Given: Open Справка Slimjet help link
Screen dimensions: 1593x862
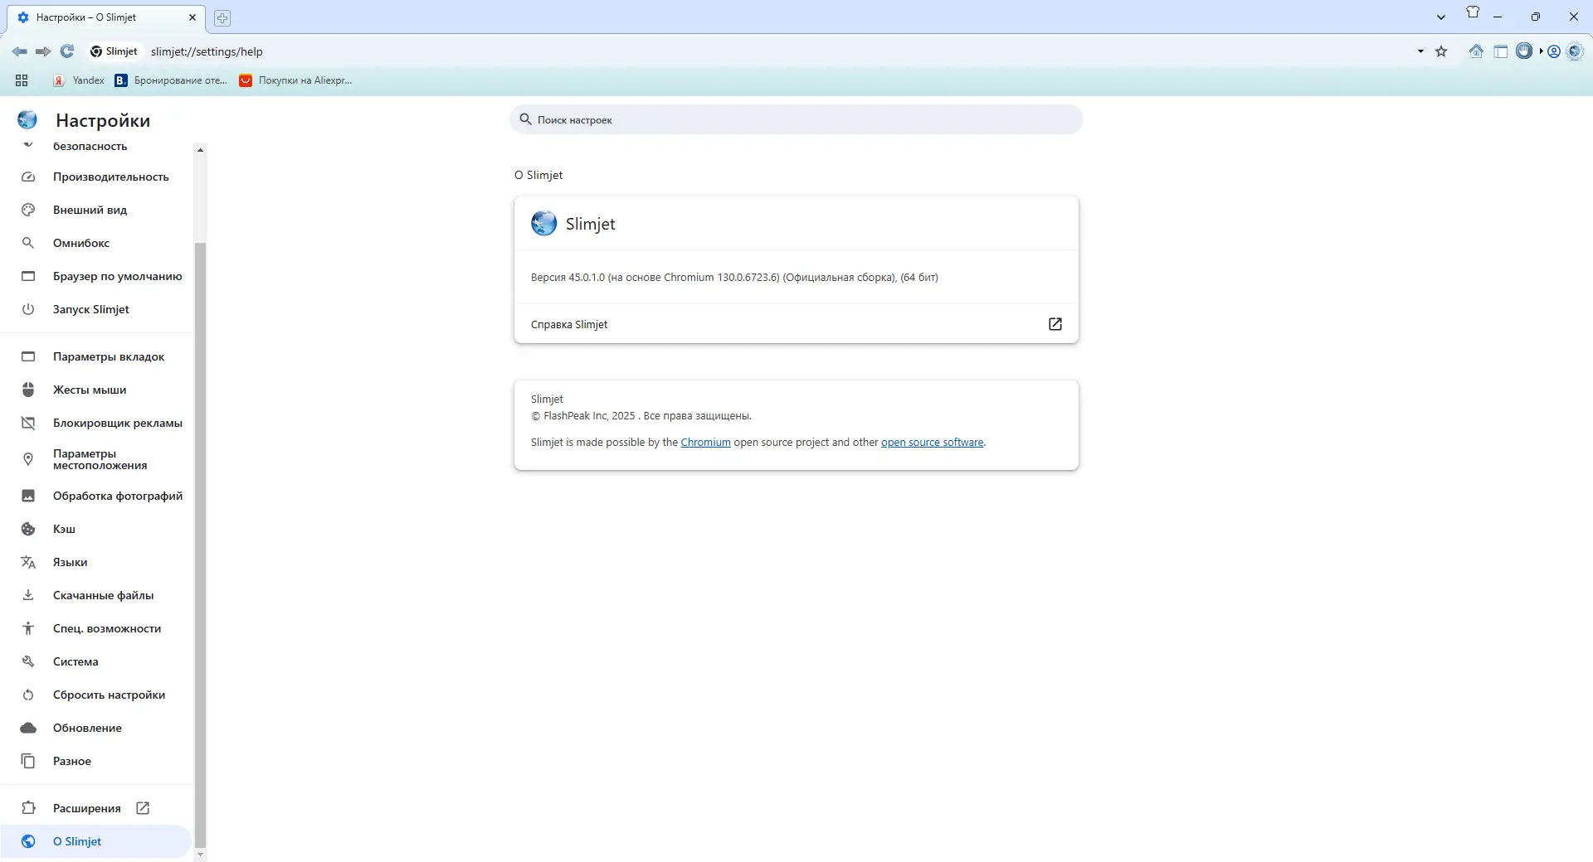Looking at the screenshot, I should 796,324.
